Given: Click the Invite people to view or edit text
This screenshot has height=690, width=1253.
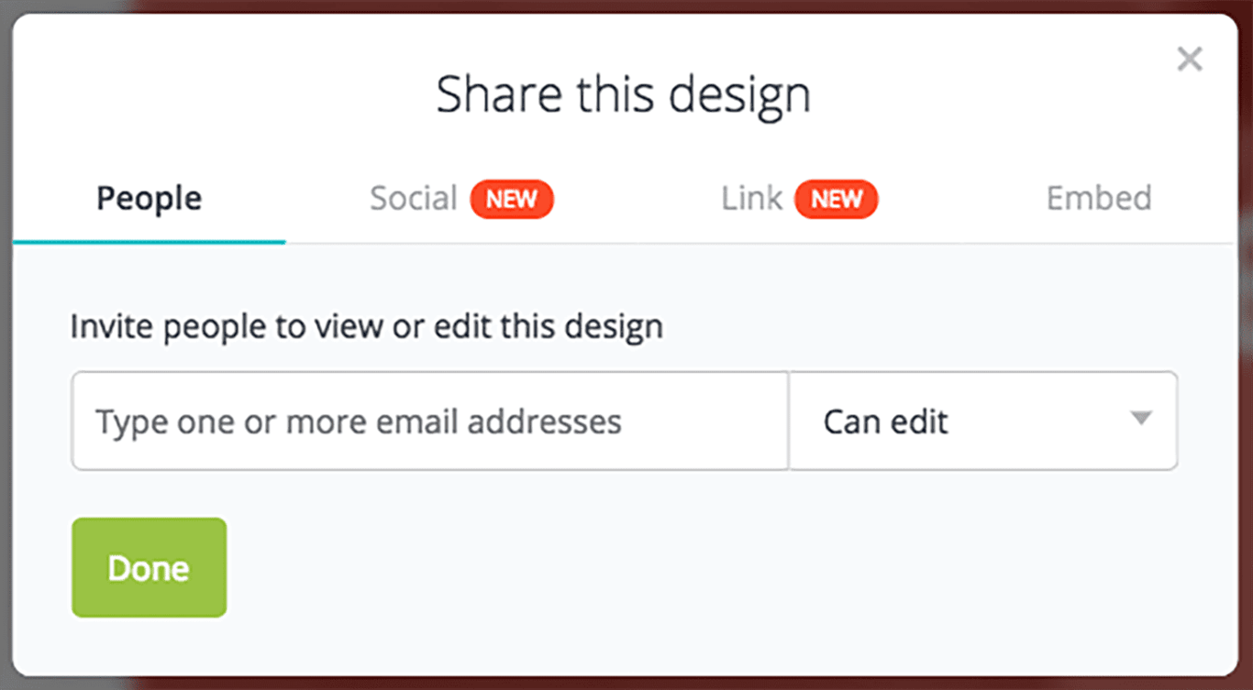Looking at the screenshot, I should pos(366,325).
